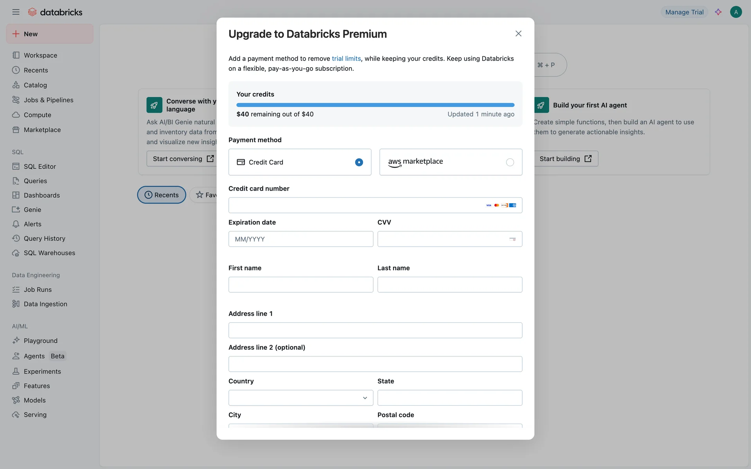Click the Genie sidebar icon

[16, 209]
